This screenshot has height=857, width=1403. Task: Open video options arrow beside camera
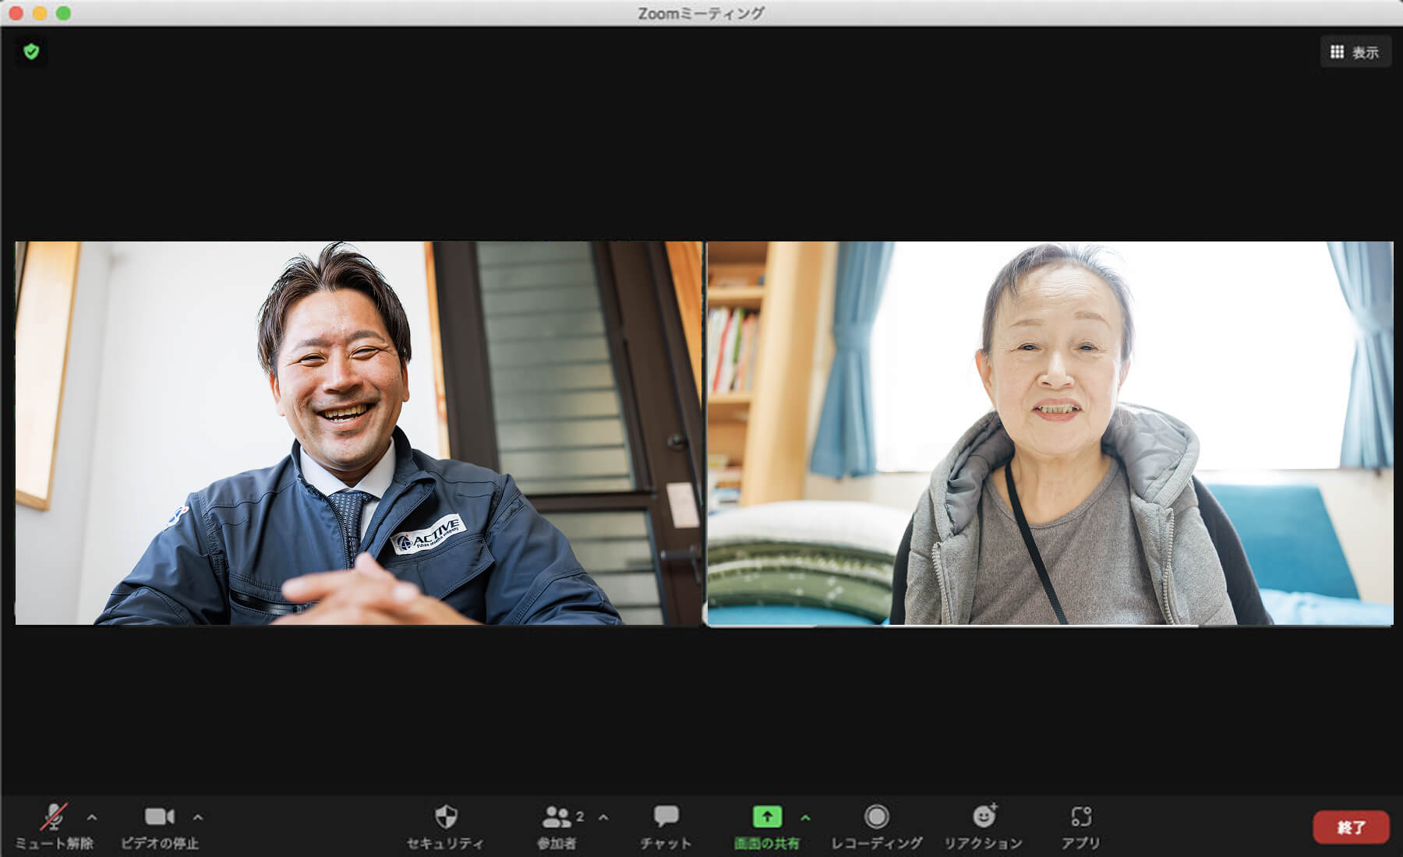198,817
